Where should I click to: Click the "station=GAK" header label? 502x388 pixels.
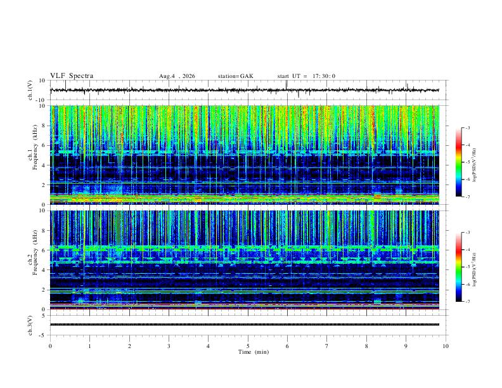(235, 76)
